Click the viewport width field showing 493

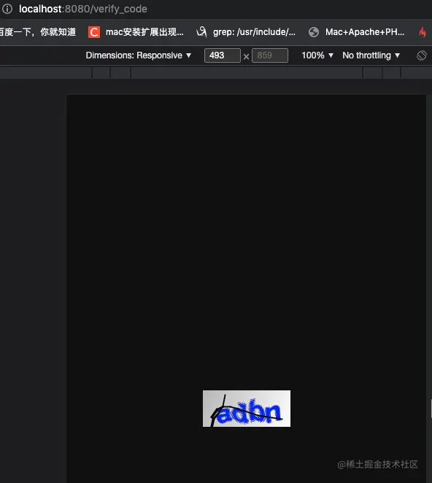point(222,55)
